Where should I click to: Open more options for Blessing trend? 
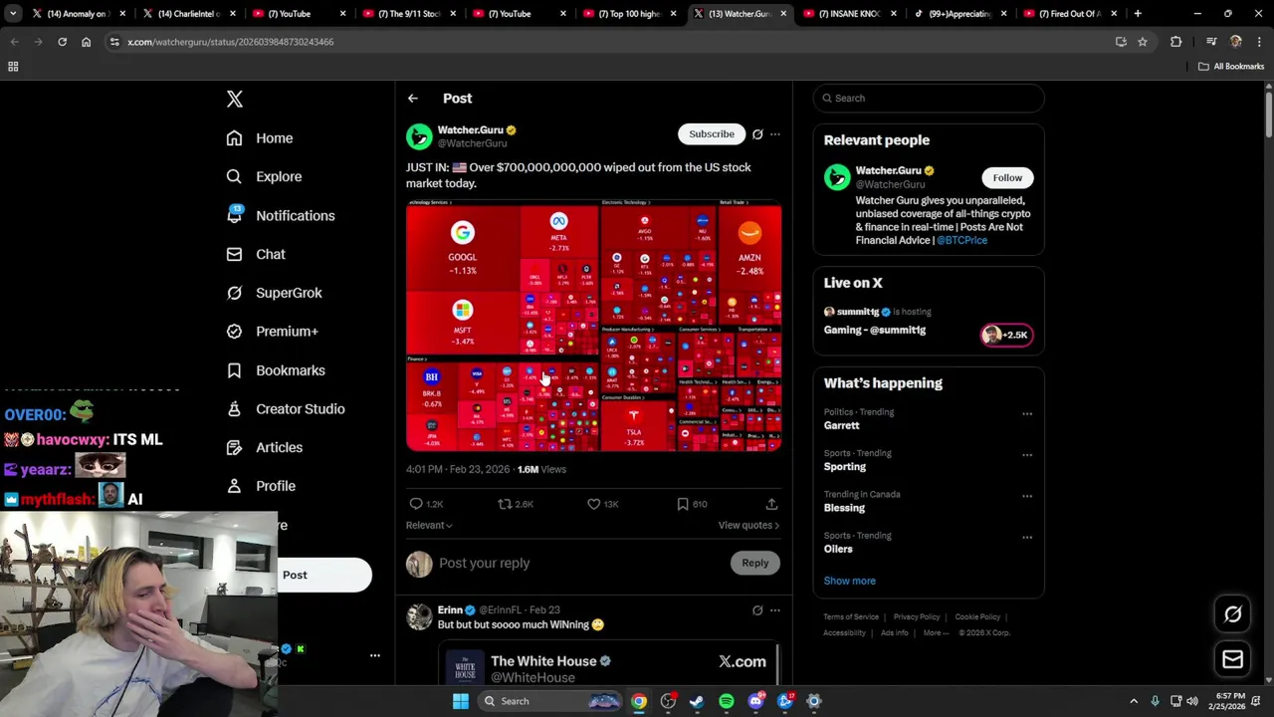coord(1027,496)
